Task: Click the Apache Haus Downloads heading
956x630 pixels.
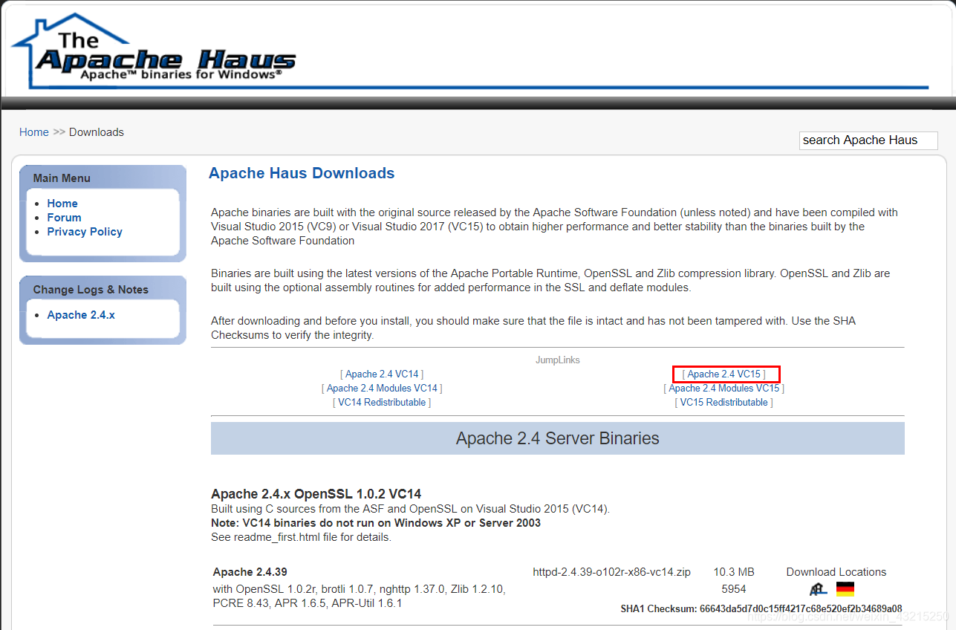Action: [x=302, y=173]
